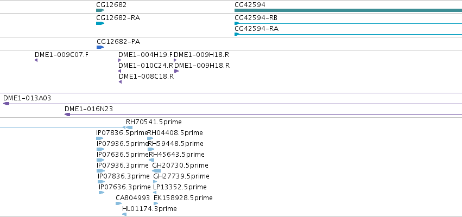Screen dimensions: 462x217
Task: Open the IP07636.5prime EST label
Action: pyautogui.click(x=123, y=155)
